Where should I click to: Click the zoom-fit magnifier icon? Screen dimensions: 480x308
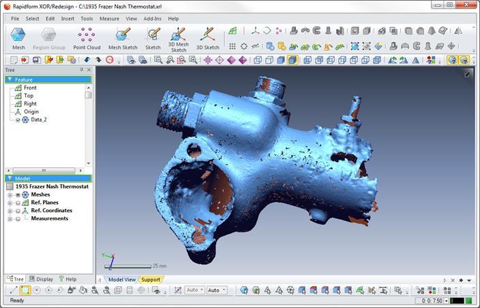(x=158, y=60)
